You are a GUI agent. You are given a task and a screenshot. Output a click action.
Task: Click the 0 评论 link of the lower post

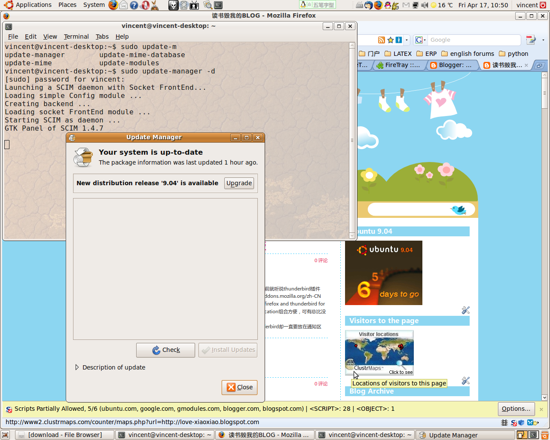point(321,384)
